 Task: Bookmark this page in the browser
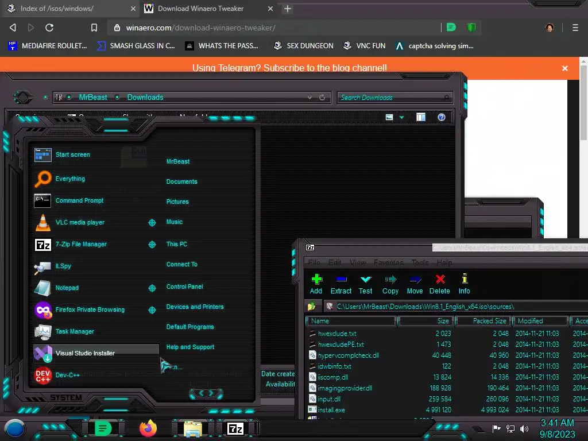(94, 28)
